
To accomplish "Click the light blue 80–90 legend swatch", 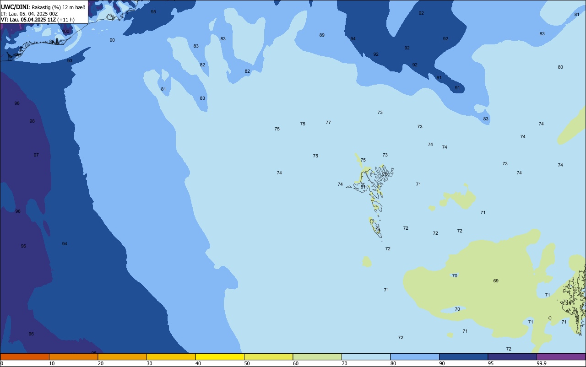I will (415, 356).
